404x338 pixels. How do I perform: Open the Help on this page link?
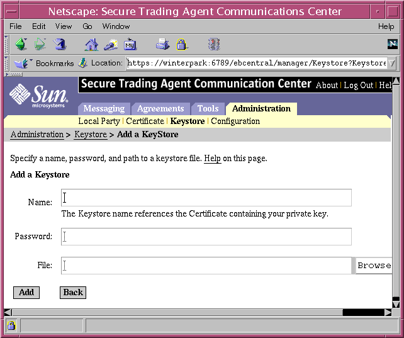point(212,158)
